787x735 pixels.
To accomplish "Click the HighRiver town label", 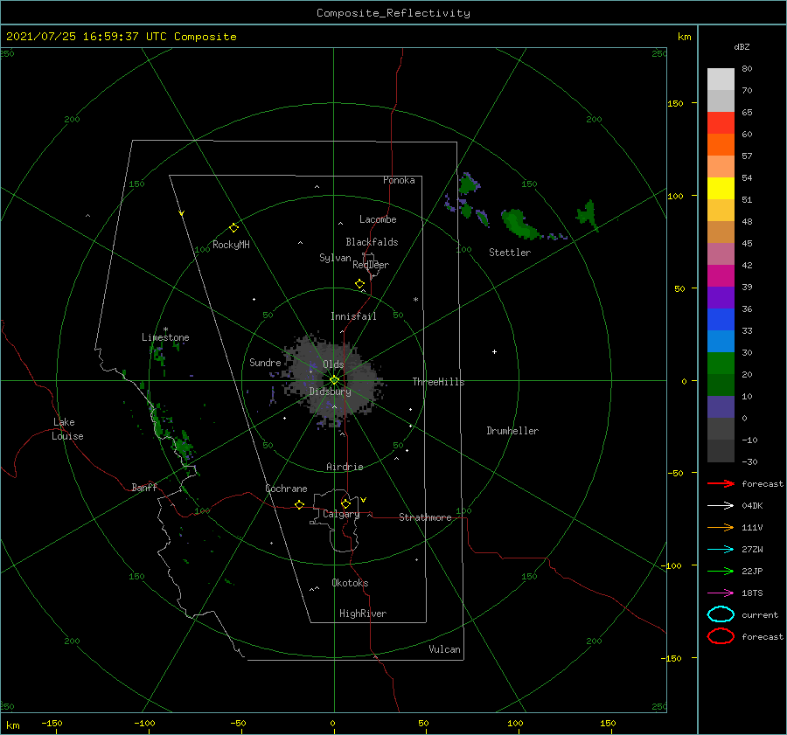I will pyautogui.click(x=363, y=614).
